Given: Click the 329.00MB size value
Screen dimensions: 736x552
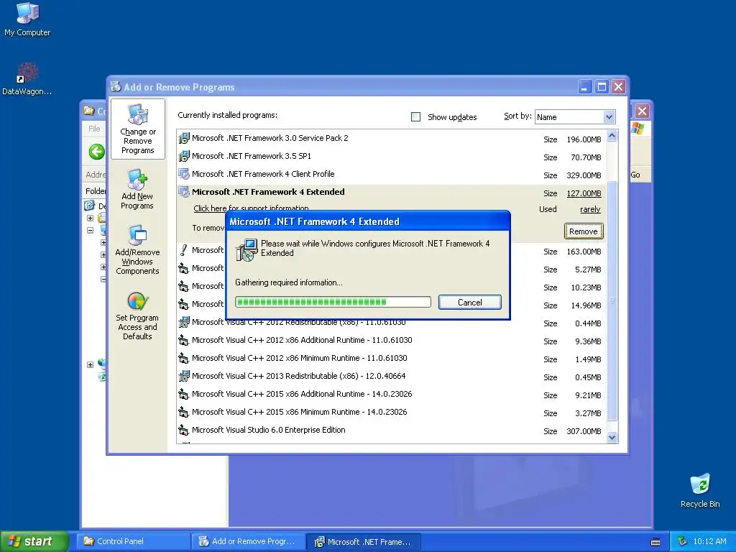Looking at the screenshot, I should pos(584,175).
